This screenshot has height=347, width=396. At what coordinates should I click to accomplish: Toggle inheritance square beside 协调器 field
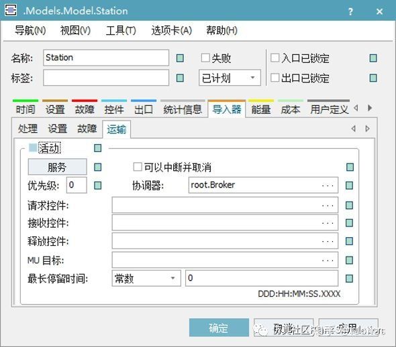coord(349,186)
